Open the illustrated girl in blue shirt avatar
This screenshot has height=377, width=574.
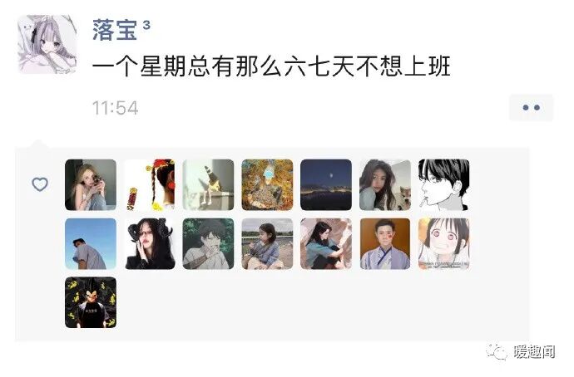point(326,243)
